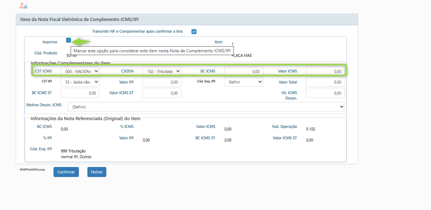Click the BC ICMS input field
431x210 pixels.
pyautogui.click(x=243, y=71)
